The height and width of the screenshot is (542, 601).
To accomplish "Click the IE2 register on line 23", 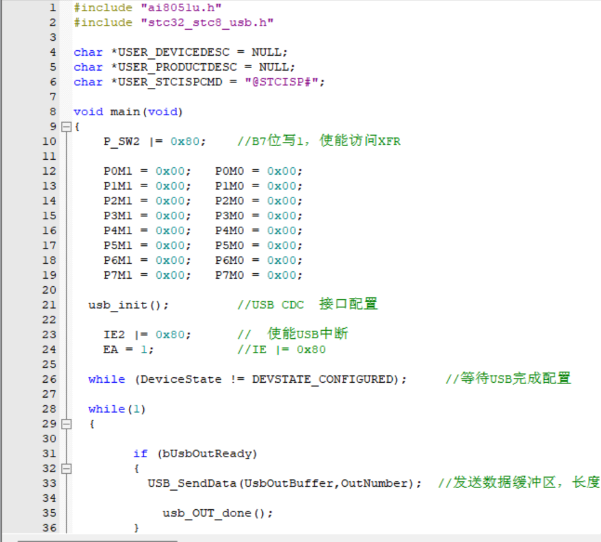I will pyautogui.click(x=114, y=335).
